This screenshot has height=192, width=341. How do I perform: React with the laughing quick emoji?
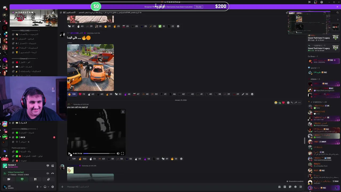click(x=276, y=103)
